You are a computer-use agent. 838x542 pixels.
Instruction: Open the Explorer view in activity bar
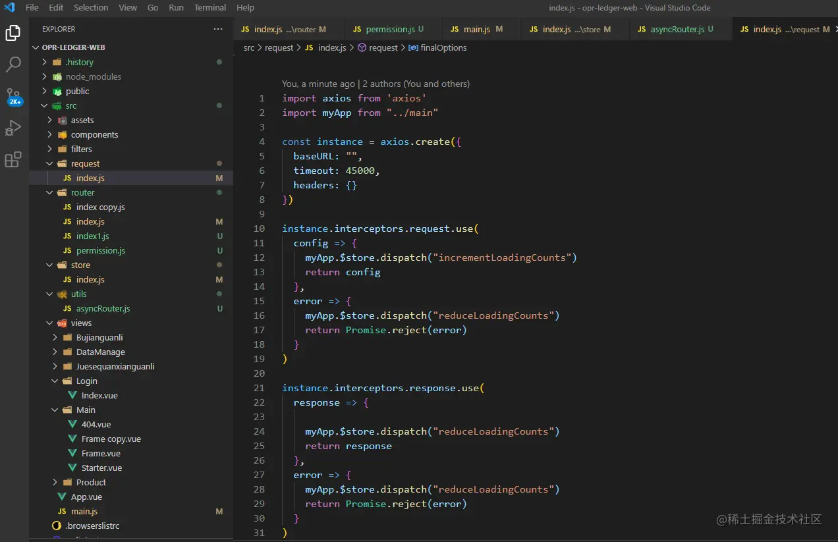(x=13, y=32)
